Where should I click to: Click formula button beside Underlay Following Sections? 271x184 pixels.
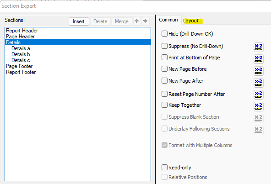(258, 131)
